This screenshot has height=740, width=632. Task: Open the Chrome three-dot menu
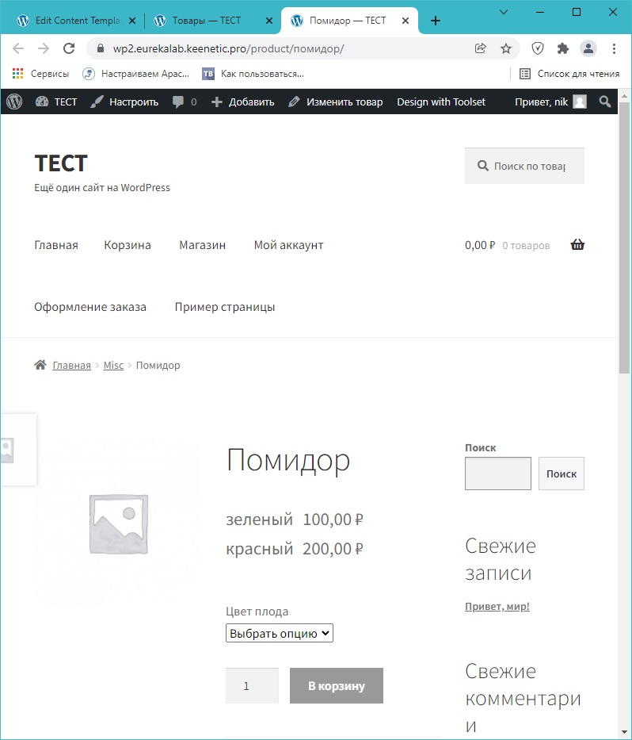[614, 48]
